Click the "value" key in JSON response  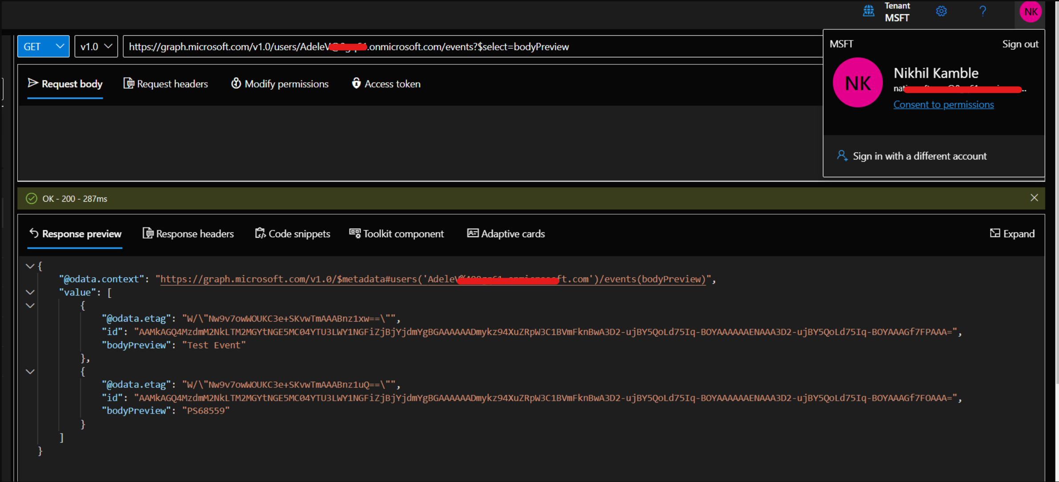(x=77, y=292)
